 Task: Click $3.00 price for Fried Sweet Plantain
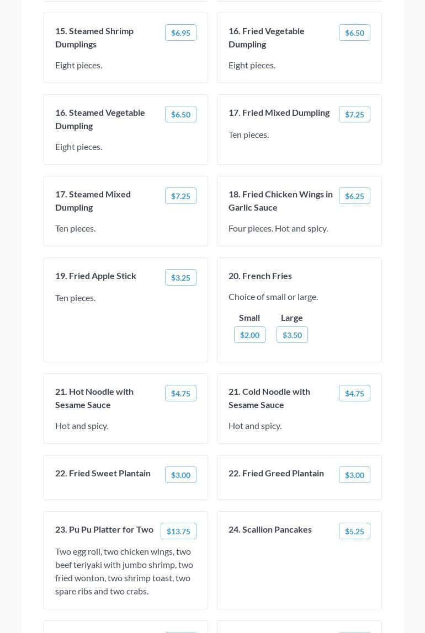(x=180, y=475)
